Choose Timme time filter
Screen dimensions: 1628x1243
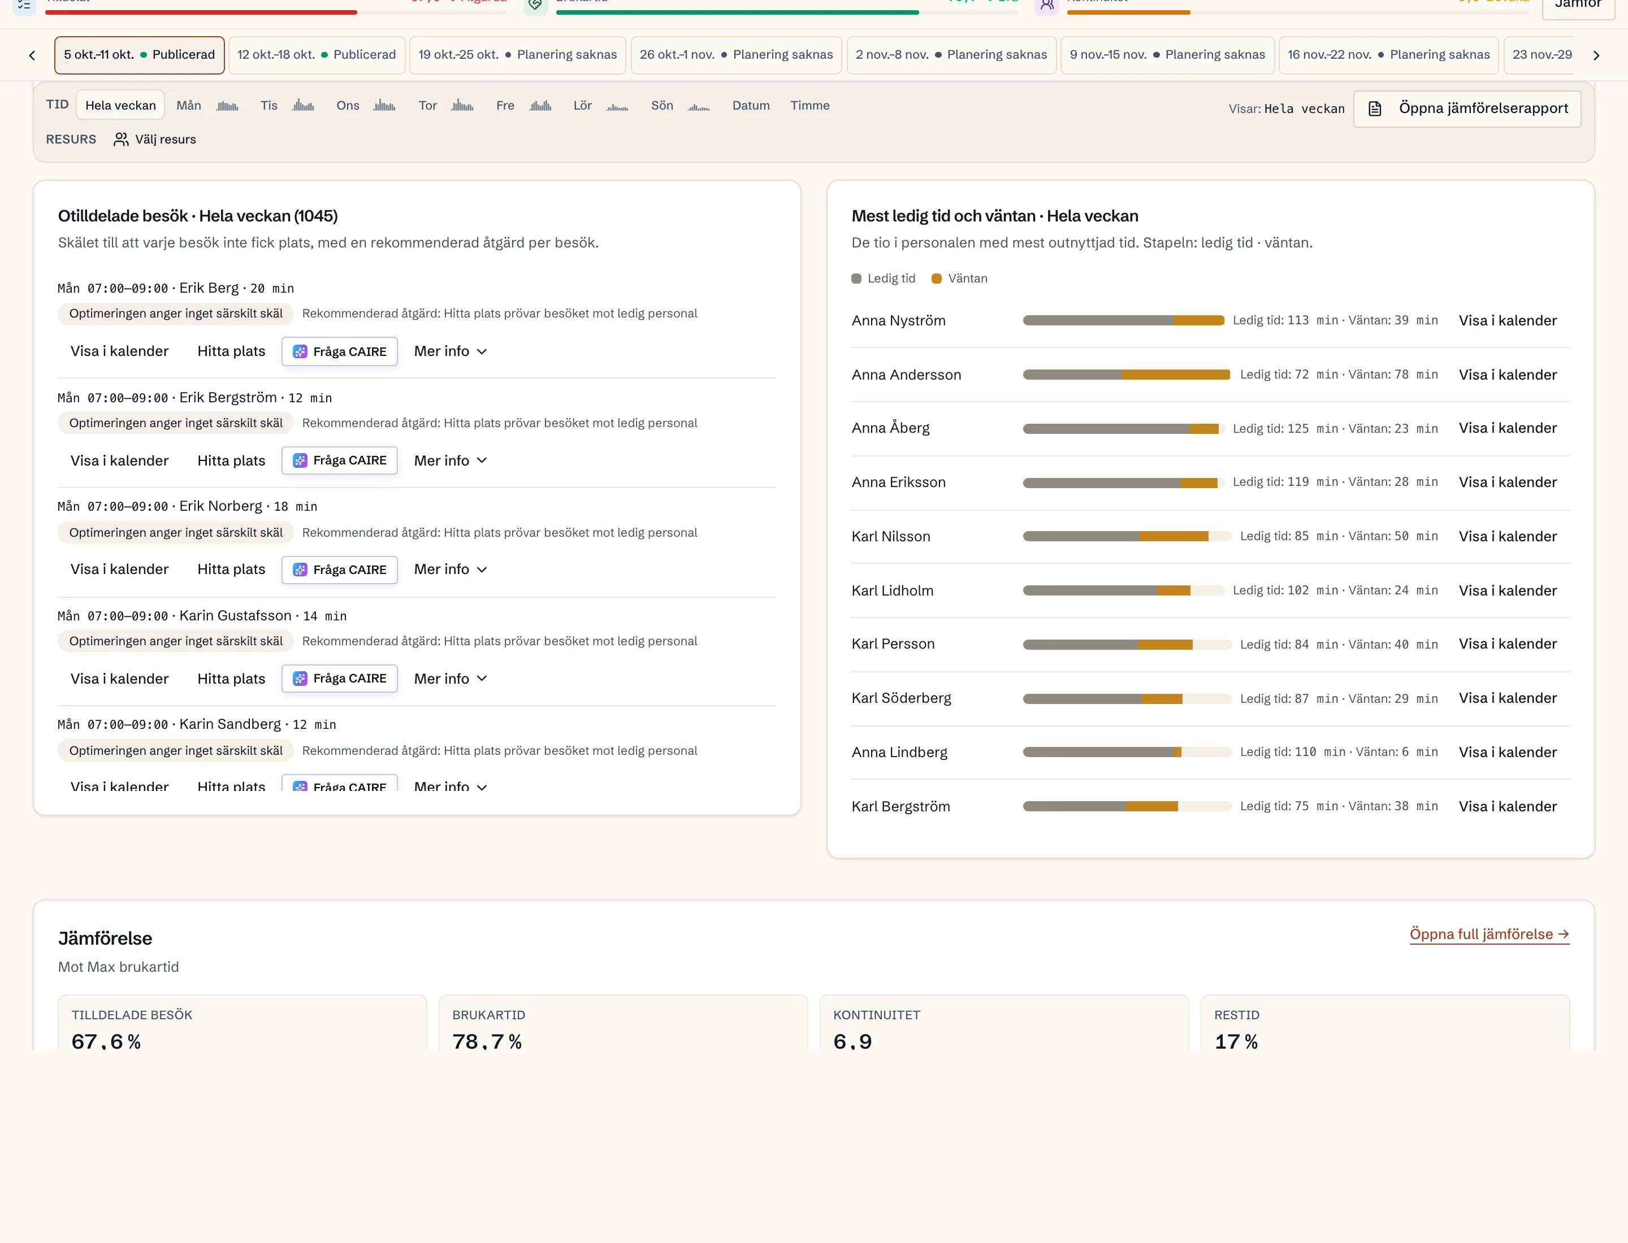(810, 105)
